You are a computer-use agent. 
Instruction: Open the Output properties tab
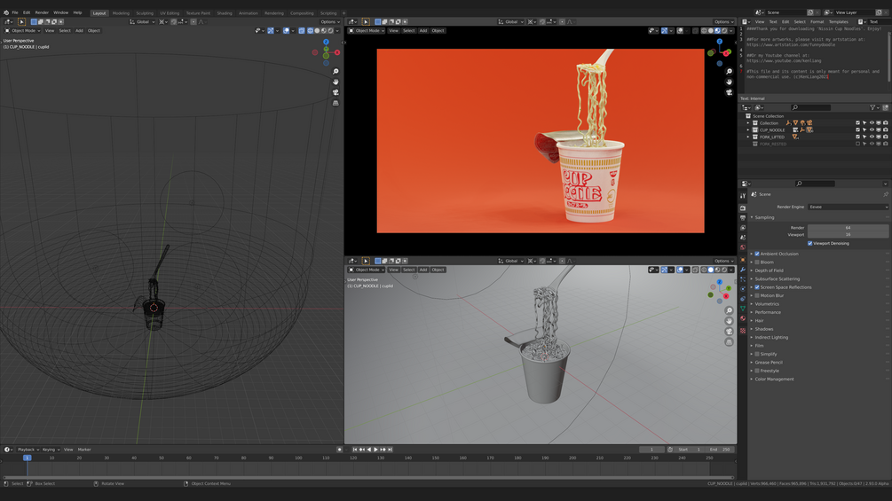point(742,217)
